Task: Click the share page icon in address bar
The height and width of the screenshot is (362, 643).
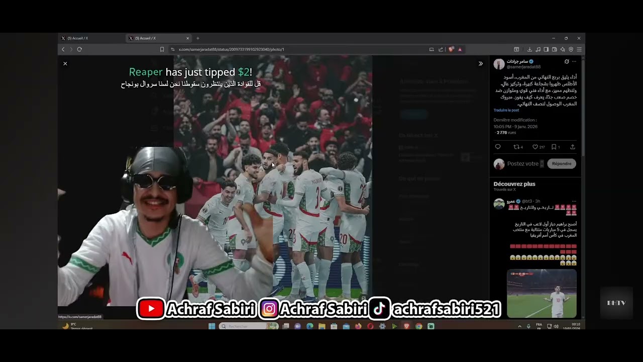Action: (441, 49)
